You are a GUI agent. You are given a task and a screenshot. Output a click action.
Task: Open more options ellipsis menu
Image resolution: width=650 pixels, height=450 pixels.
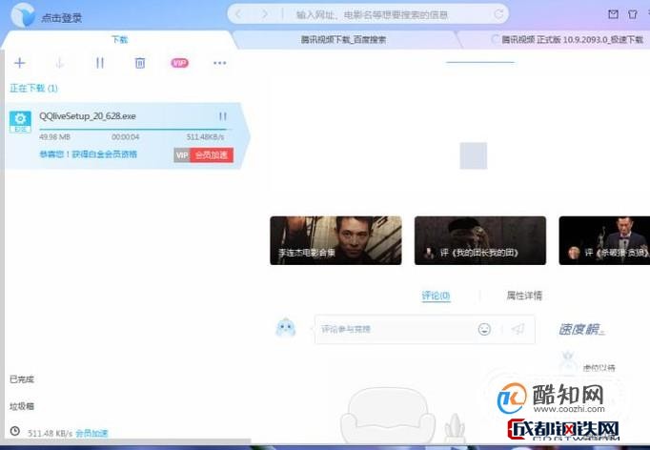(x=220, y=63)
